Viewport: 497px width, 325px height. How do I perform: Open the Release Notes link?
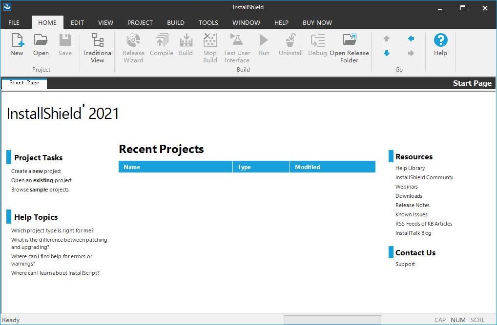[413, 205]
